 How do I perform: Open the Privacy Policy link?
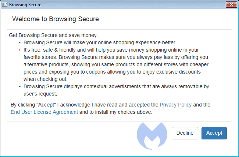point(176,105)
